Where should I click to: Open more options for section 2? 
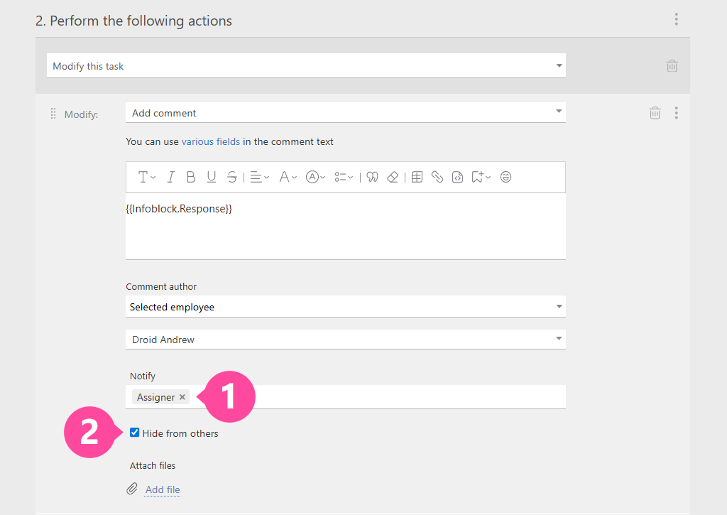tap(677, 19)
